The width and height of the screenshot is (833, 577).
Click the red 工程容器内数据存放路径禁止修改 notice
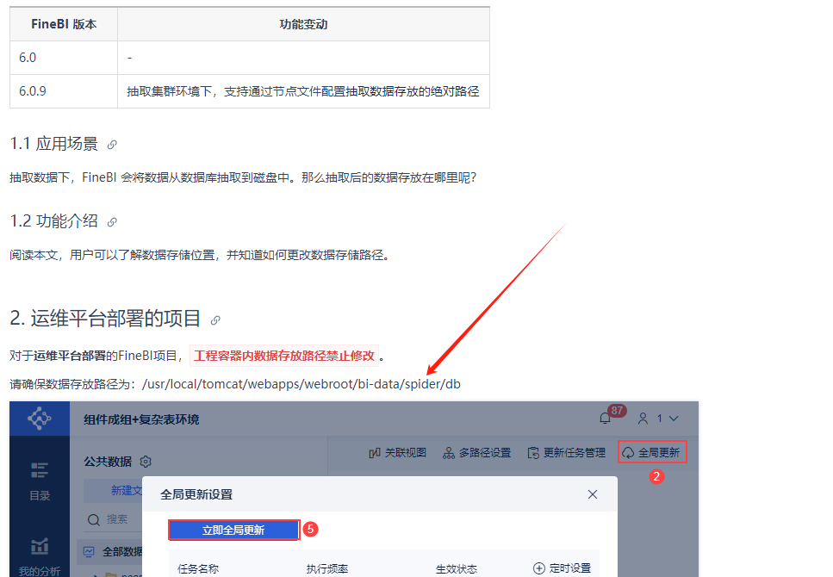click(284, 356)
